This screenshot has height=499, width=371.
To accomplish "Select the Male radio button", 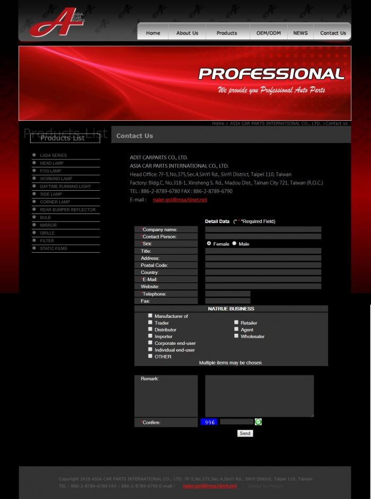I will click(x=234, y=244).
